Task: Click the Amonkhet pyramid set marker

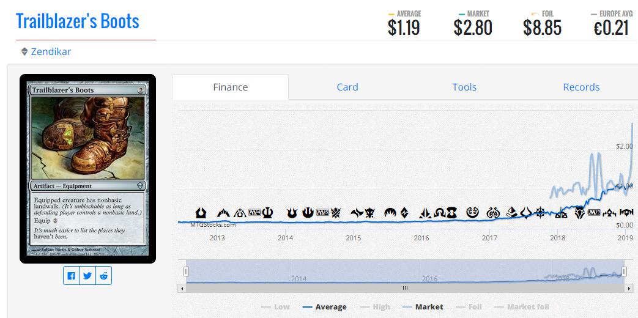Action: (x=512, y=213)
